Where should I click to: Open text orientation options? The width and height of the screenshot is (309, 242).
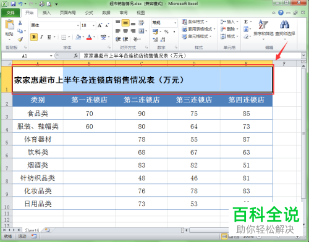(136, 39)
